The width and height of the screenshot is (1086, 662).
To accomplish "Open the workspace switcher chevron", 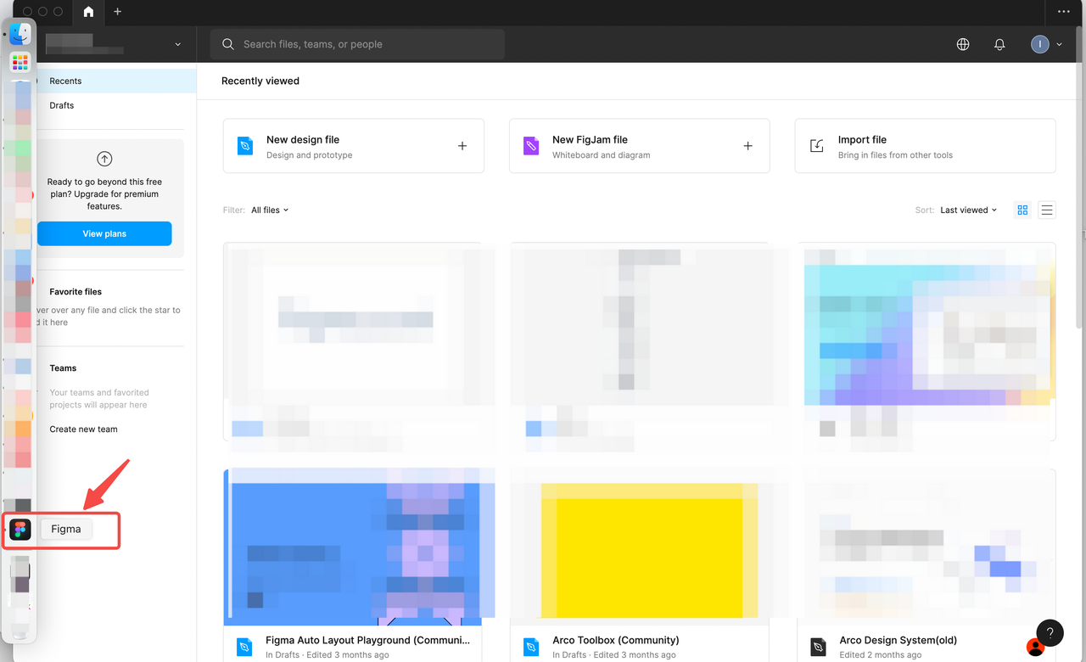I will pyautogui.click(x=177, y=44).
